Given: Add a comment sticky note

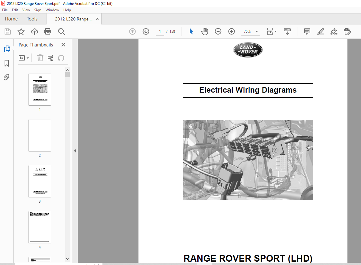Looking at the screenshot, I should (x=307, y=31).
